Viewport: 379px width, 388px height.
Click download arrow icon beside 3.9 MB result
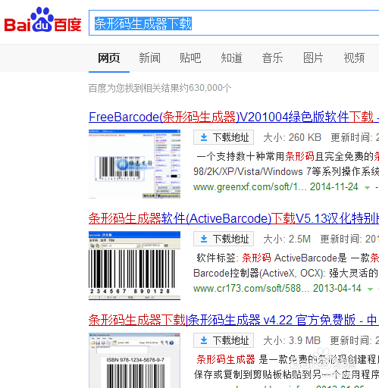[204, 340]
